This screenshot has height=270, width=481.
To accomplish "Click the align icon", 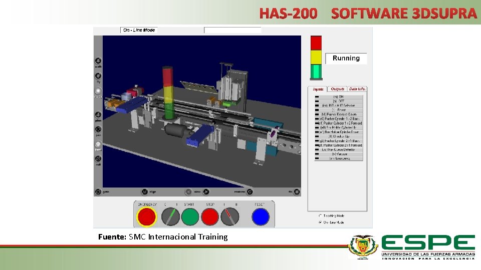I will [x=144, y=191].
